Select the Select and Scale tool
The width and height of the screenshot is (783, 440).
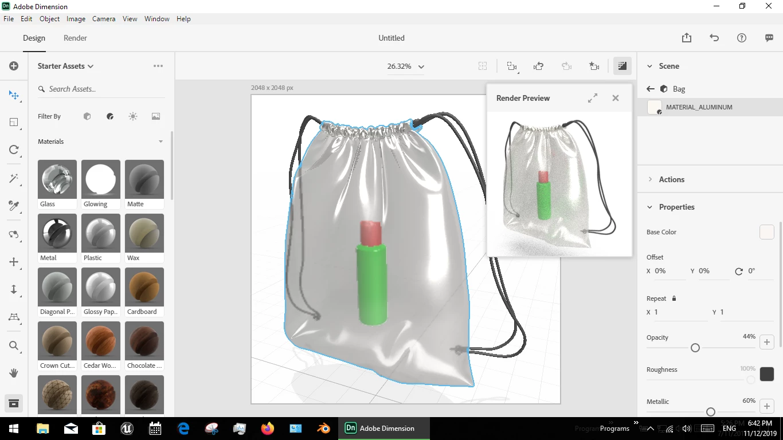click(14, 122)
